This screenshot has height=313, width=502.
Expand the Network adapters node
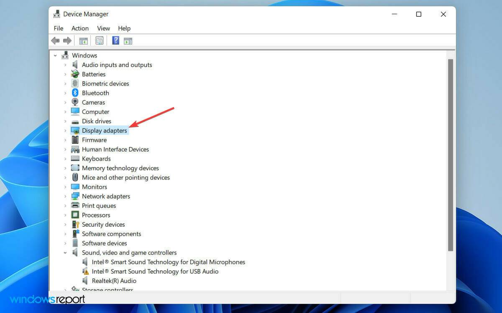(x=65, y=196)
